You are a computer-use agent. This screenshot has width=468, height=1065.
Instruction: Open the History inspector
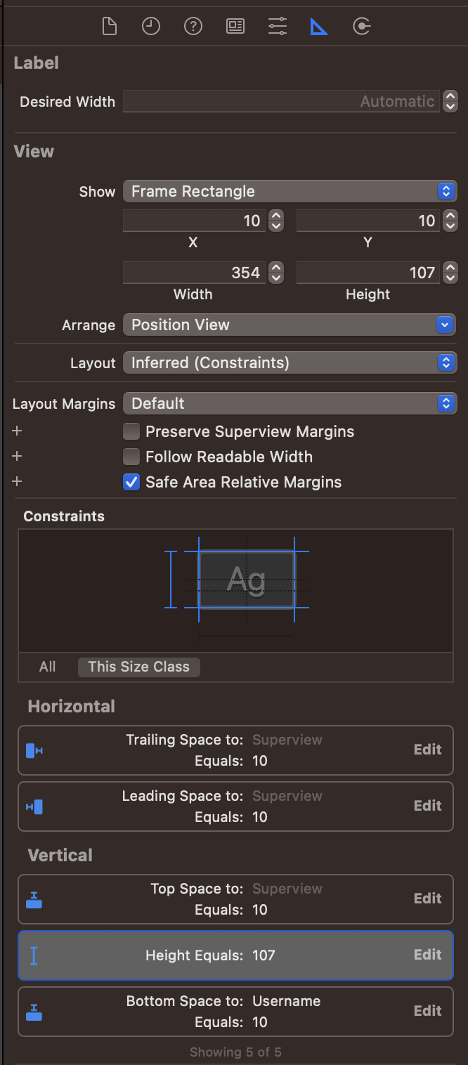[151, 27]
